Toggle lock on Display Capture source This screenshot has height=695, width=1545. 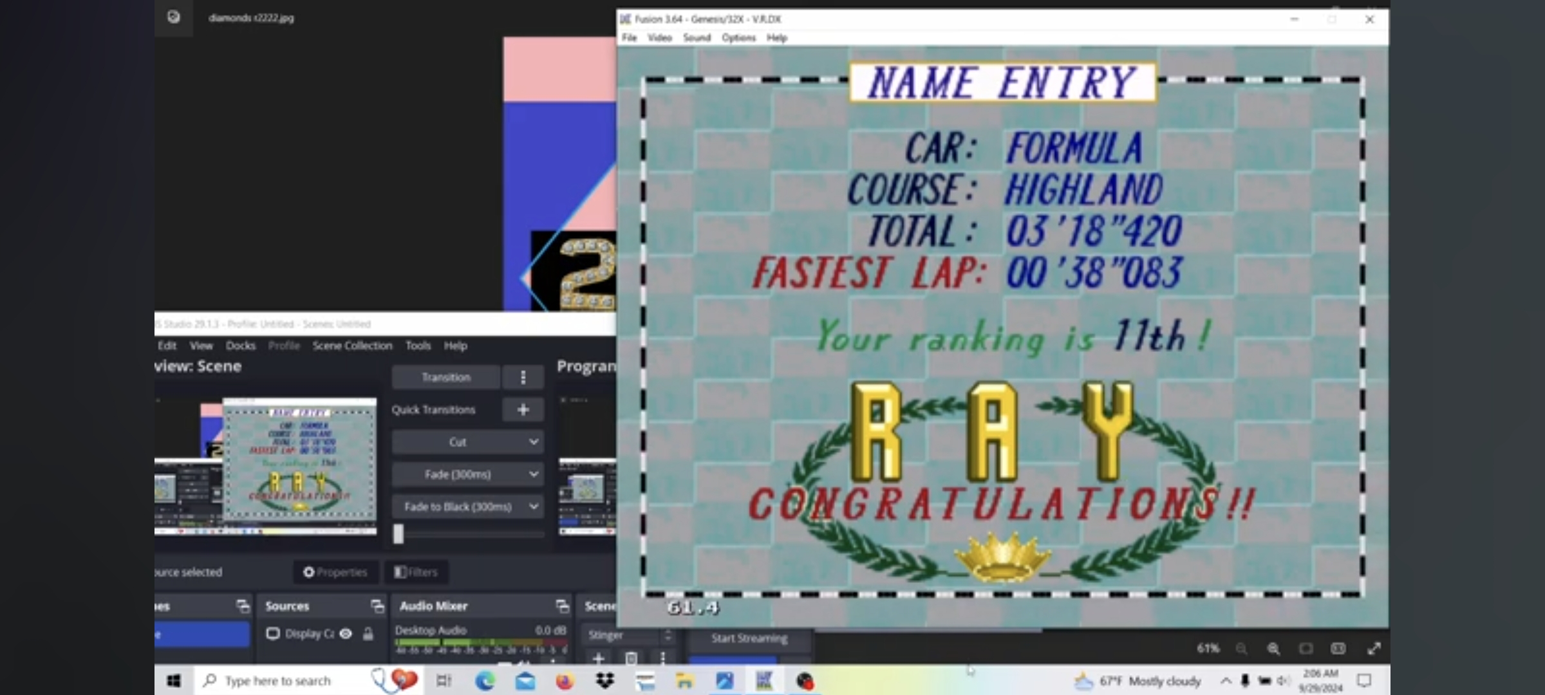click(x=368, y=634)
